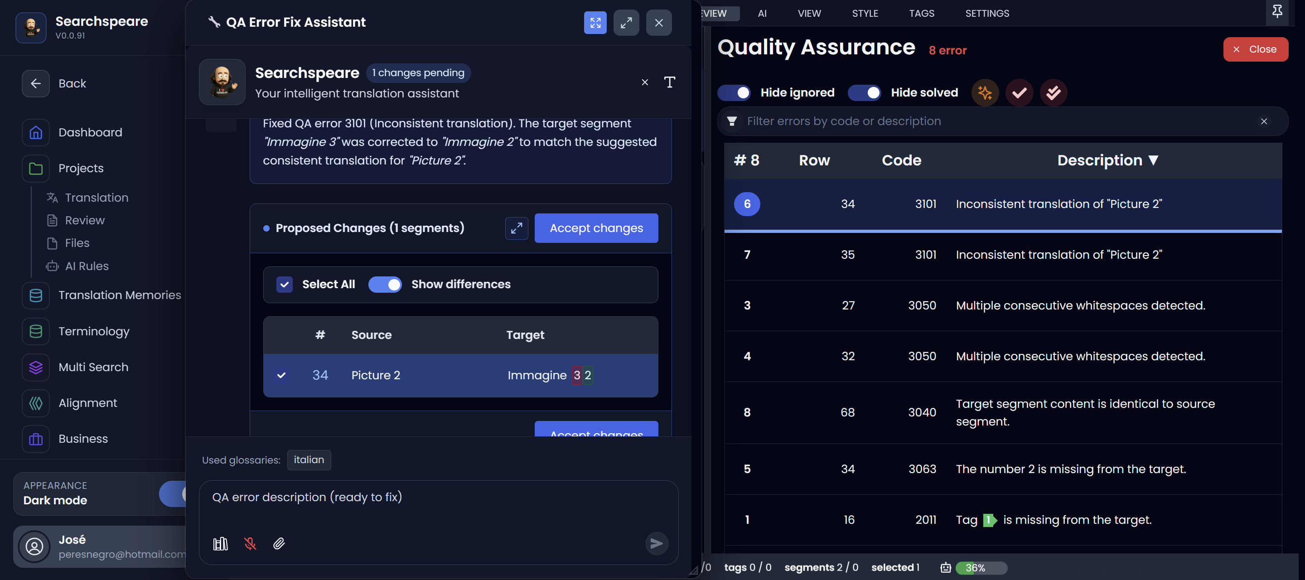The height and width of the screenshot is (580, 1305).
Task: Expand the Proposed Changes panel
Action: [x=516, y=228]
